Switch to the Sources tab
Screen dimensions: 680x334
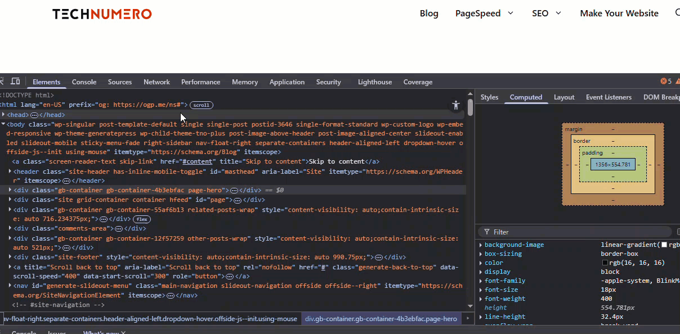coord(120,82)
